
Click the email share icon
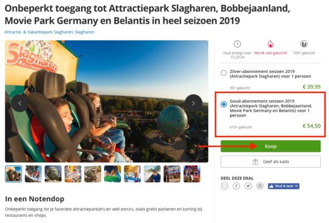[224, 186]
